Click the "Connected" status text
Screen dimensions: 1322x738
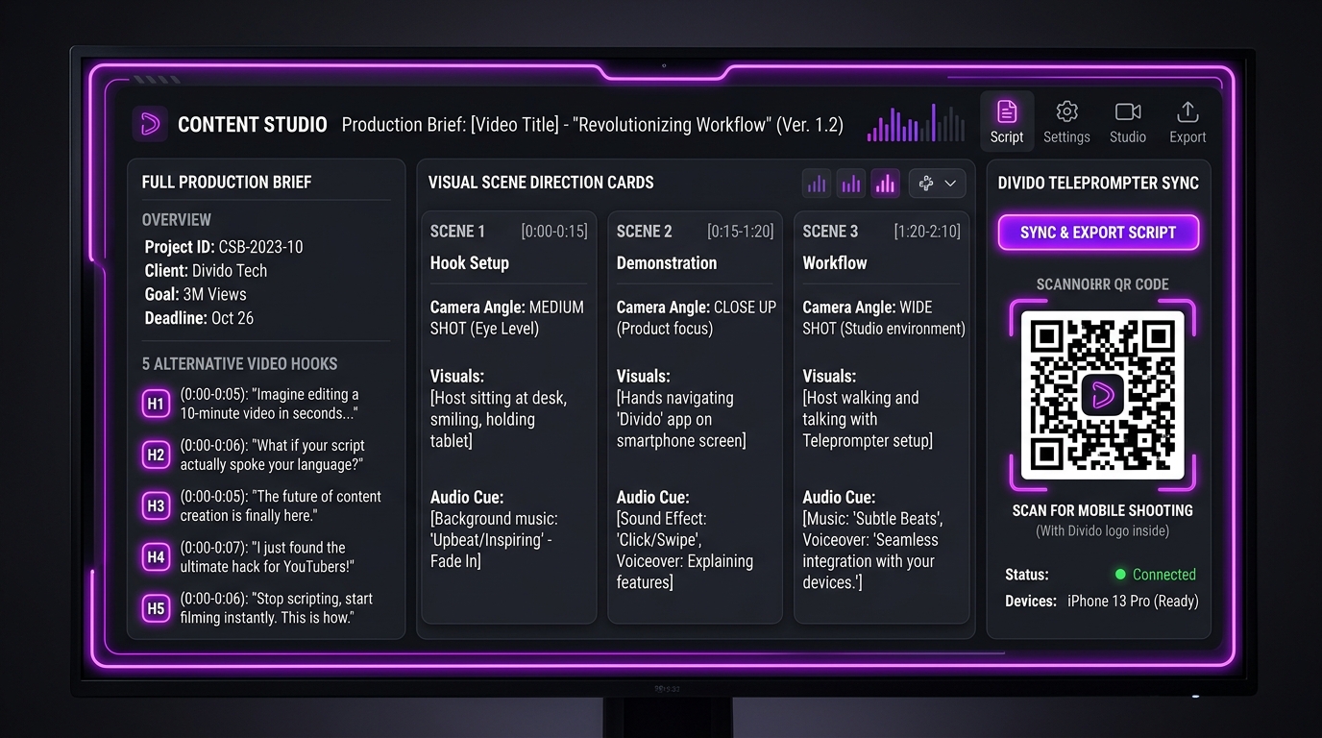click(x=1164, y=575)
